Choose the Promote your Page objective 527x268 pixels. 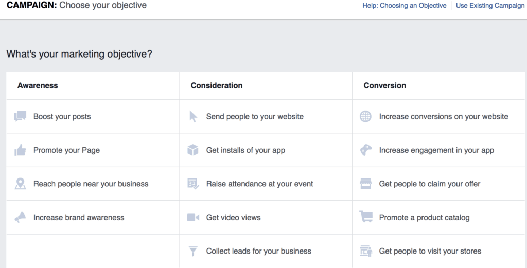tap(93, 150)
